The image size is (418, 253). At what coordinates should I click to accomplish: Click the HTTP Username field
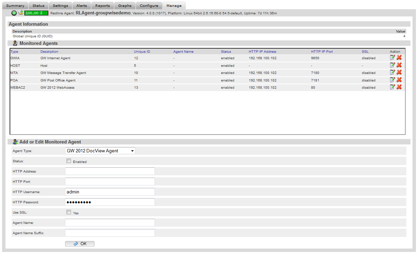110,192
